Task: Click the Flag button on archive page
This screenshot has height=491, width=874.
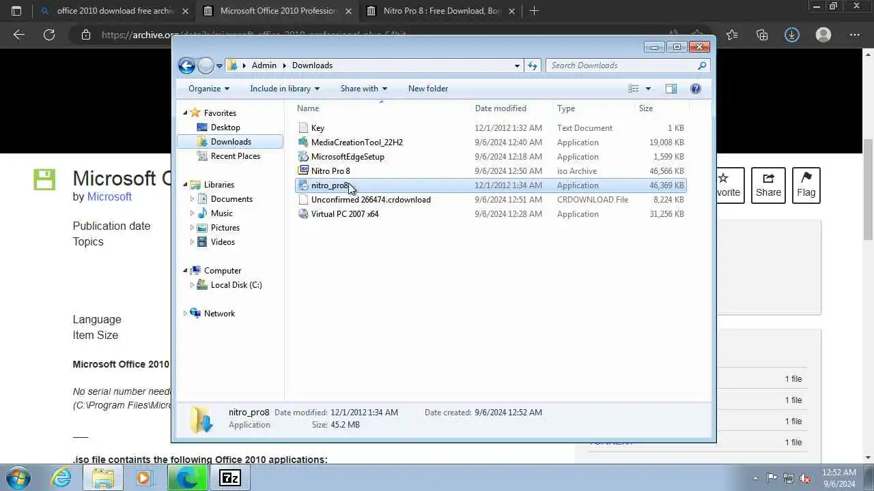Action: pyautogui.click(x=806, y=185)
